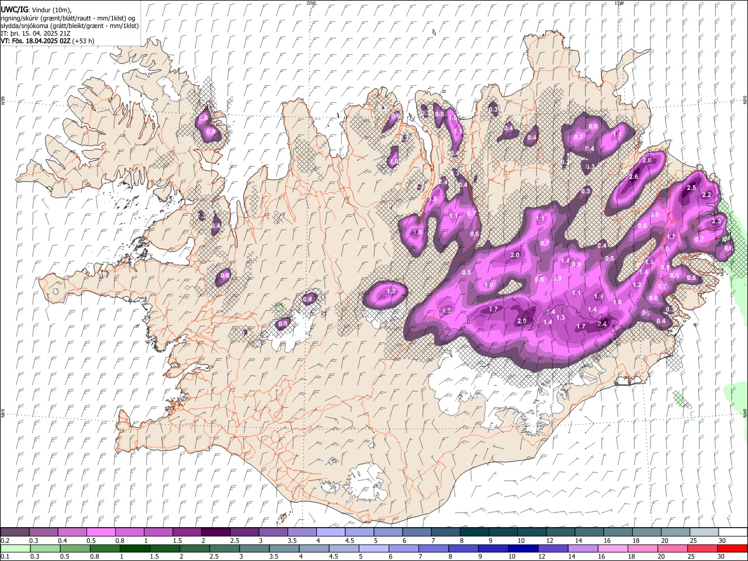This screenshot has height=561, width=748.
Task: Click the 2.5 precipitation value in the east
Action: coord(691,188)
